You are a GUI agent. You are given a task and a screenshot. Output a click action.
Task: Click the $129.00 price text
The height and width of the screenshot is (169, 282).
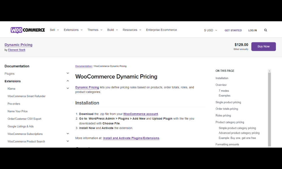coord(241,45)
